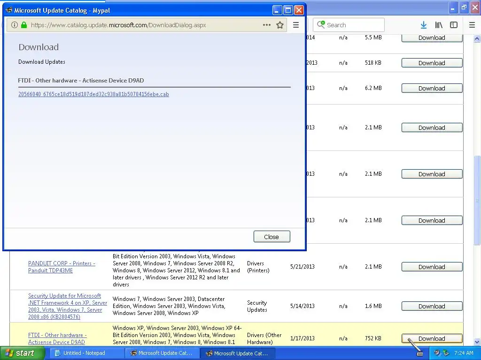Viewport: 481px width, 360px height.
Task: Open the Windows start button
Action: pyautogui.click(x=23, y=353)
